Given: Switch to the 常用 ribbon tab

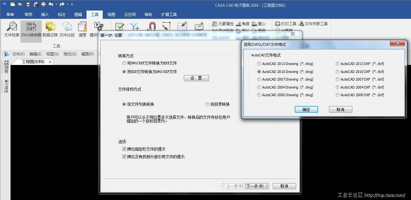Looking at the screenshot, I should pyautogui.click(x=28, y=15).
